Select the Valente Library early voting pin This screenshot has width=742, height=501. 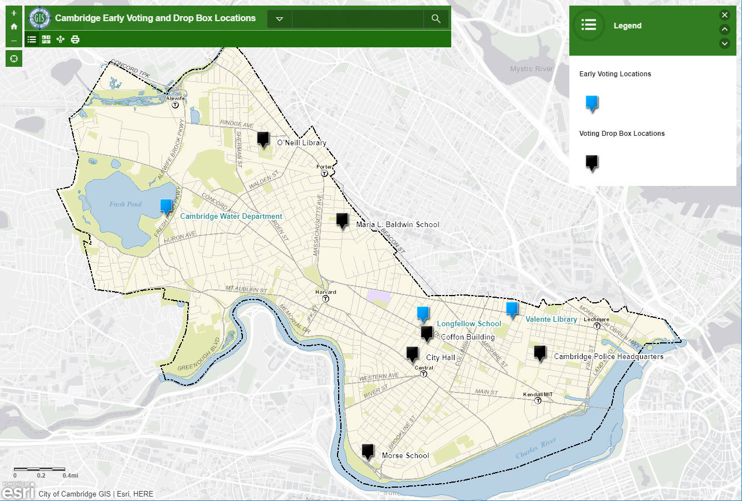pyautogui.click(x=512, y=309)
